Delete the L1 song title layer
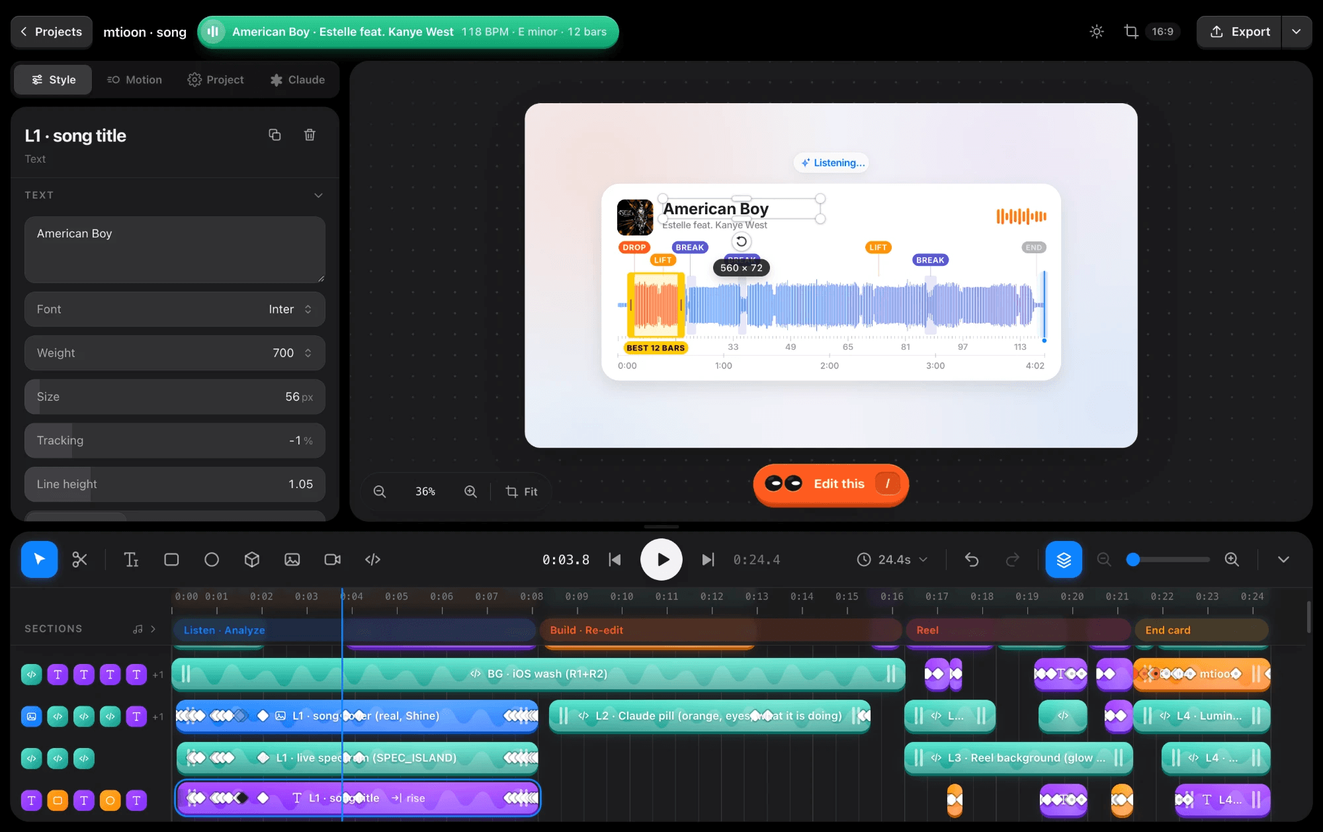 [x=310, y=135]
